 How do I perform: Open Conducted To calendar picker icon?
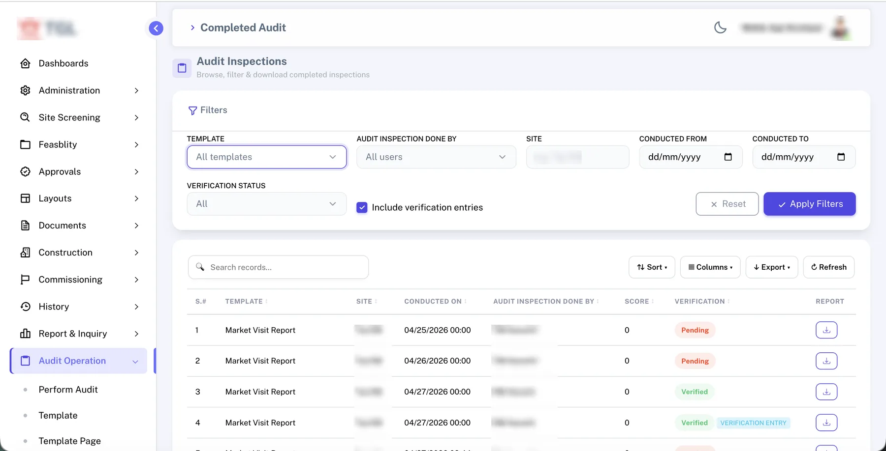pos(841,157)
